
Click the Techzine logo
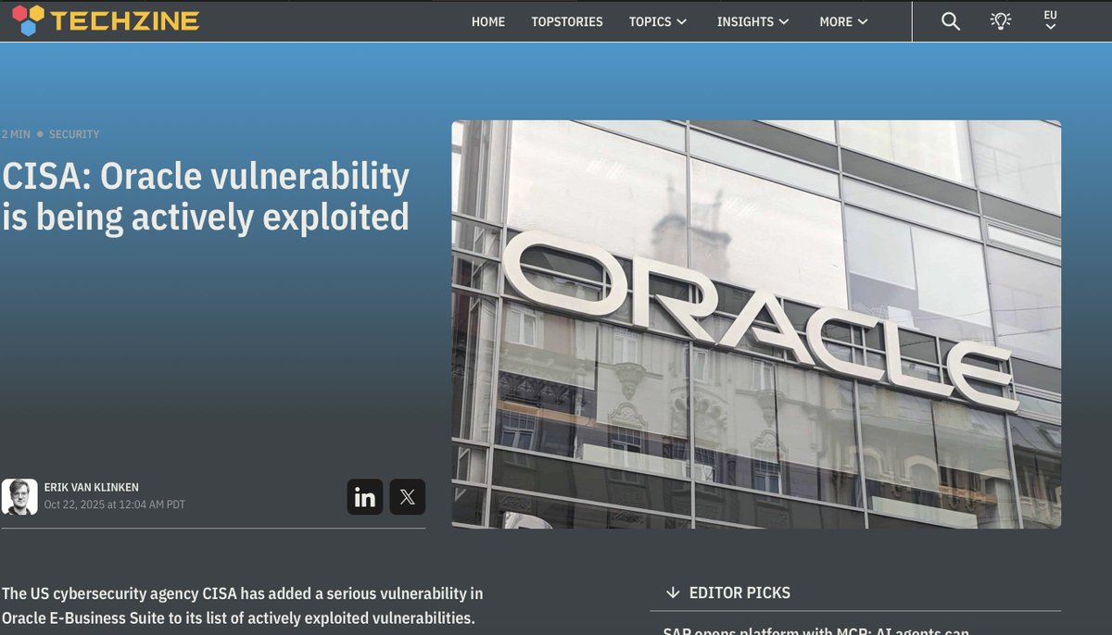105,20
